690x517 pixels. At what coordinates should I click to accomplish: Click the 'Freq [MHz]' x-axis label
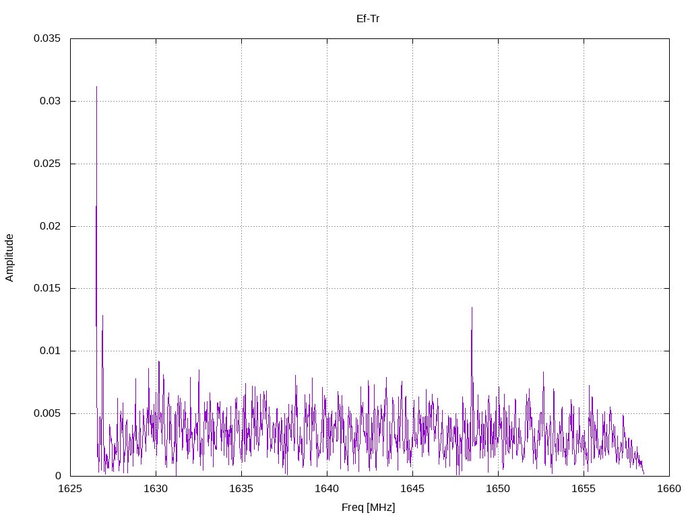click(368, 508)
